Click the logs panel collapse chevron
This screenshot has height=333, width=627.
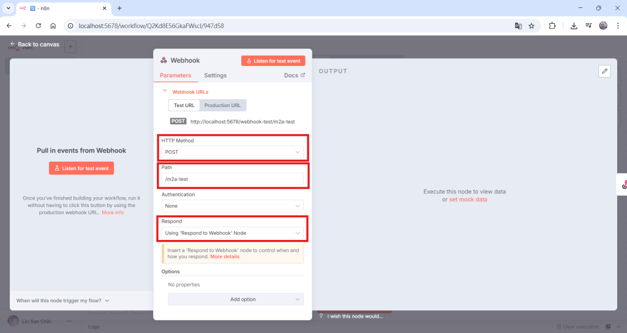pyautogui.click(x=618, y=327)
